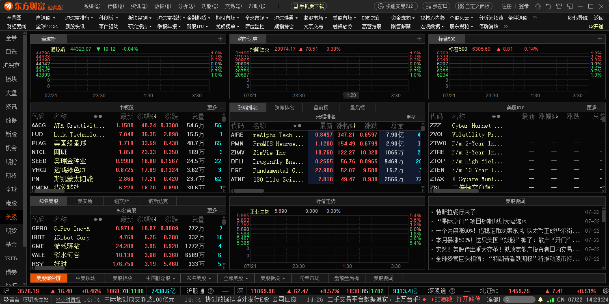Select AIRE reAlpha Tech row
The width and height of the screenshot is (609, 304).
point(326,135)
